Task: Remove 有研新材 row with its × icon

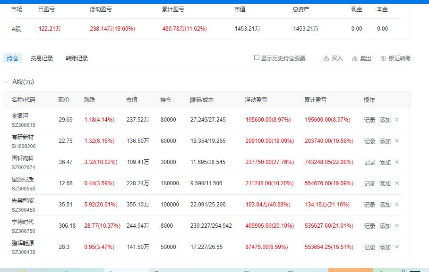Action: 397,141
